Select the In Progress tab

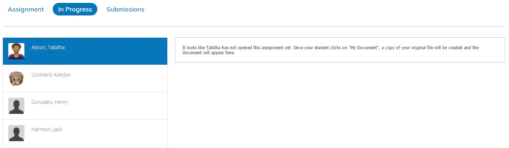pos(75,9)
